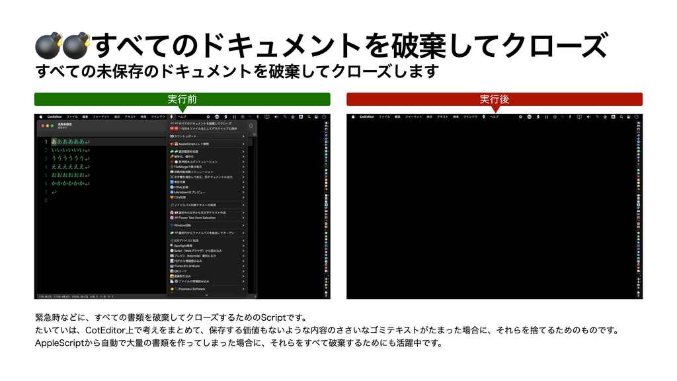The height and width of the screenshot is (381, 677).
Task: Open Spotlight via the magnifier menu bar icon
Action: pyautogui.click(x=309, y=116)
